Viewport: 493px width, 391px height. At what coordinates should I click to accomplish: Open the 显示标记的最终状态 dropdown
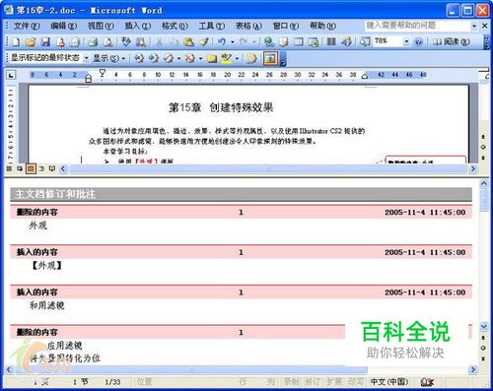click(x=87, y=58)
